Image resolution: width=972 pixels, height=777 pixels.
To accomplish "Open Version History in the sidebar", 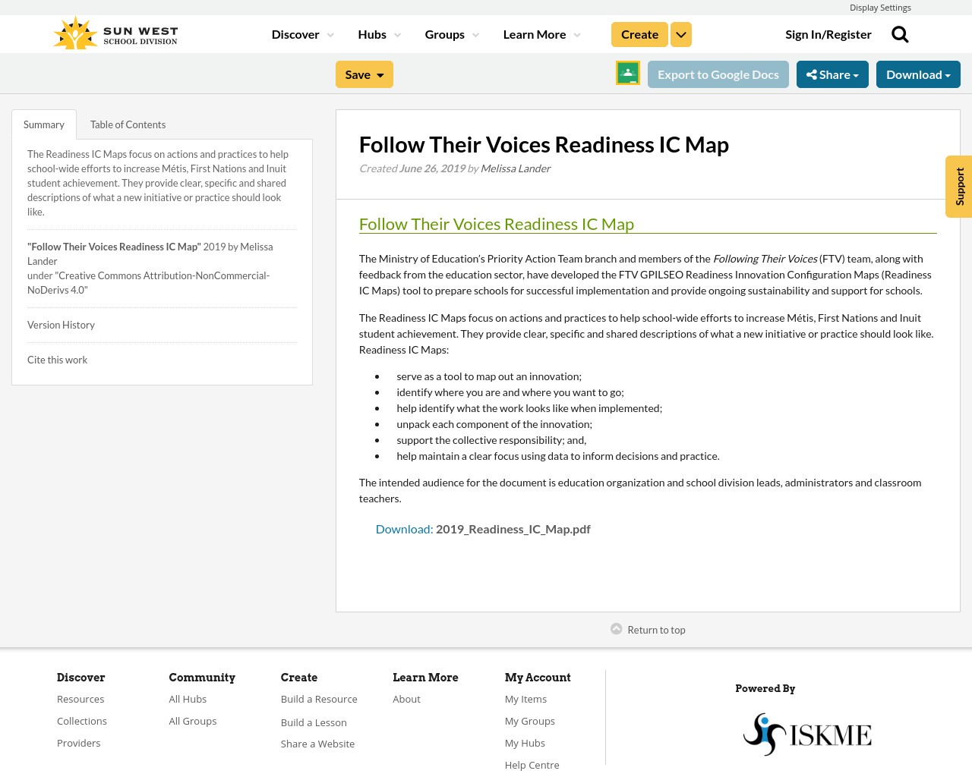I will click(61, 323).
